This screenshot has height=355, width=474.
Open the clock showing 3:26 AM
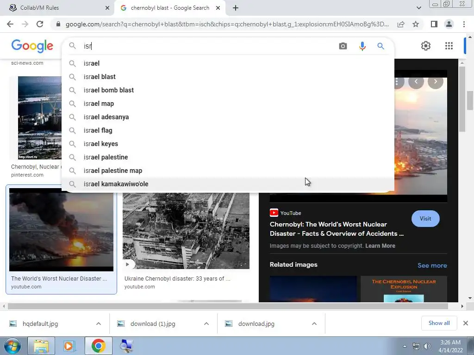[x=450, y=346]
